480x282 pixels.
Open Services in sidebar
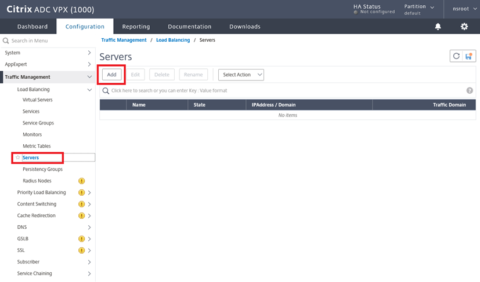31,111
